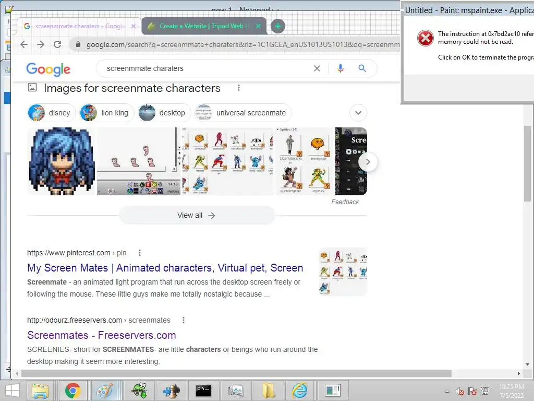Click the scroll down arrow of page

(528, 364)
